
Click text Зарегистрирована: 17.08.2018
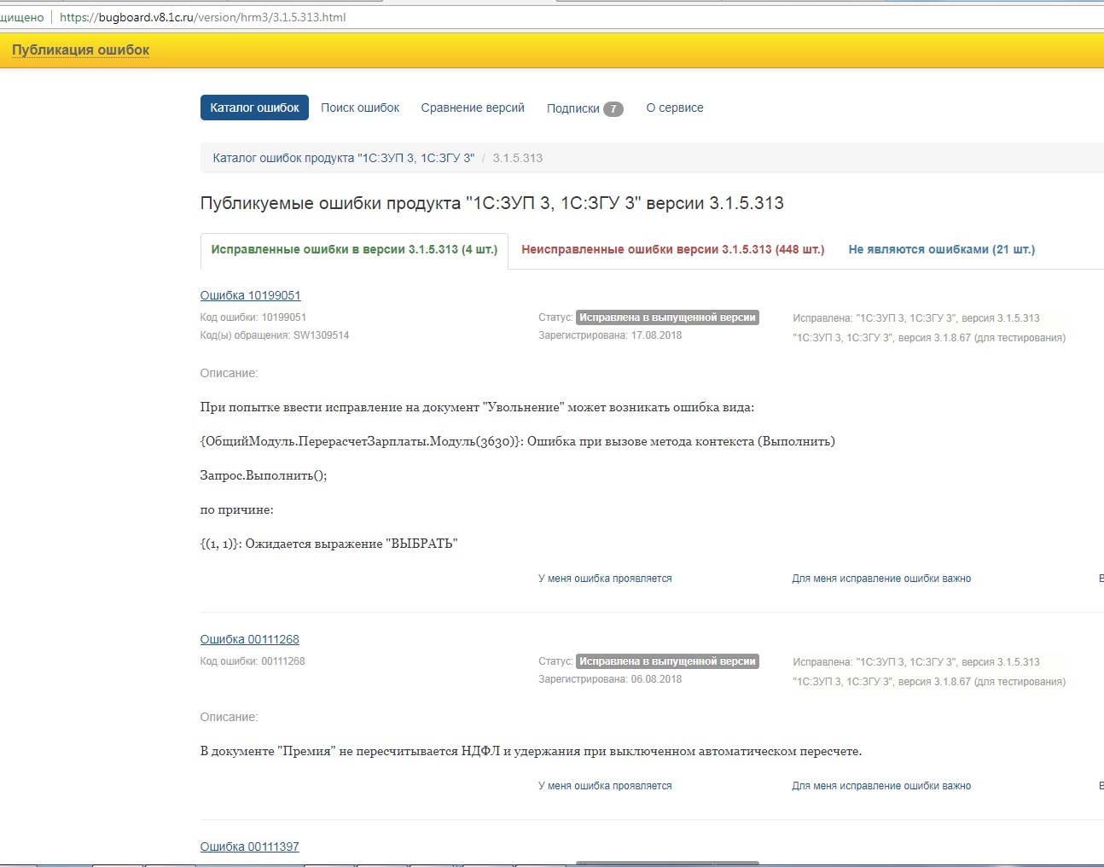(x=610, y=335)
